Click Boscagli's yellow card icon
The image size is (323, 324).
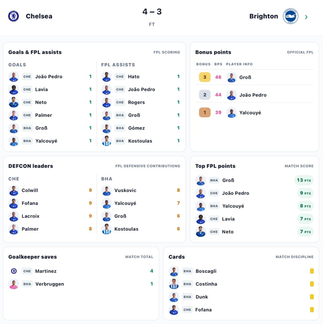[312, 271]
